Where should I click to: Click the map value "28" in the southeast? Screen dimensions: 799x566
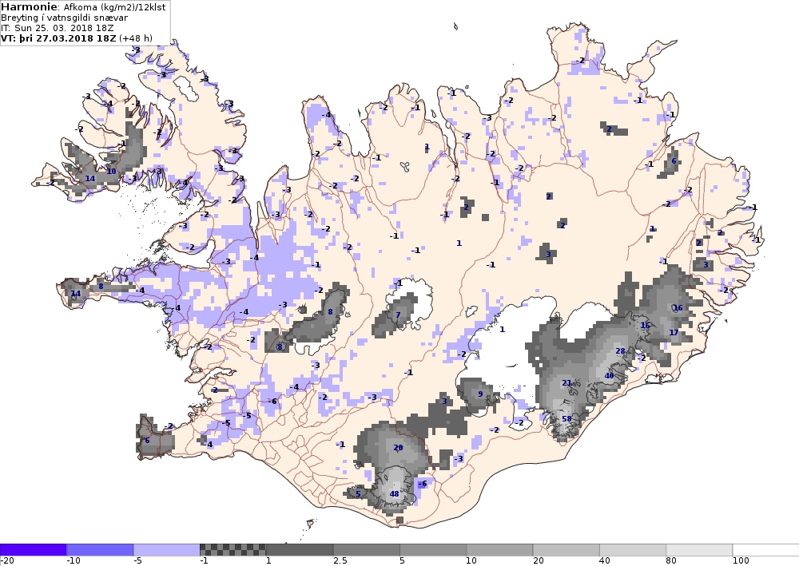click(620, 350)
